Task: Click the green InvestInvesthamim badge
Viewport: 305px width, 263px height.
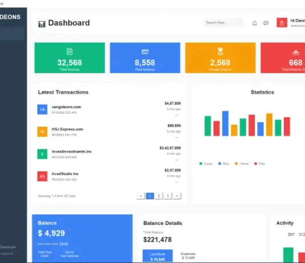Action: (x=42, y=154)
